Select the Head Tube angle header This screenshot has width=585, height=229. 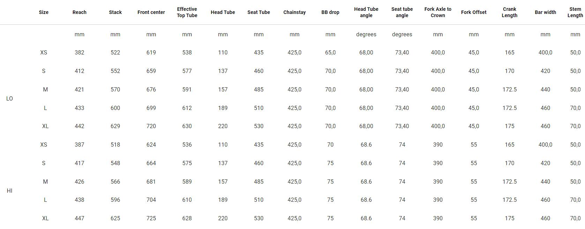pos(366,12)
